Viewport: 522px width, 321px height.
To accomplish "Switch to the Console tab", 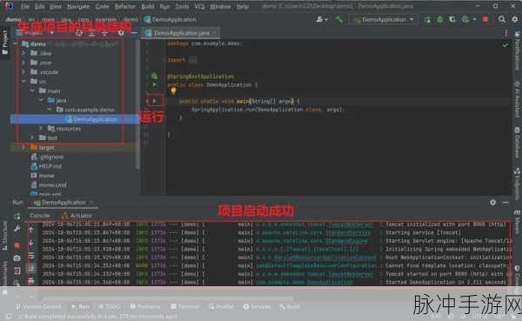I will point(40,216).
